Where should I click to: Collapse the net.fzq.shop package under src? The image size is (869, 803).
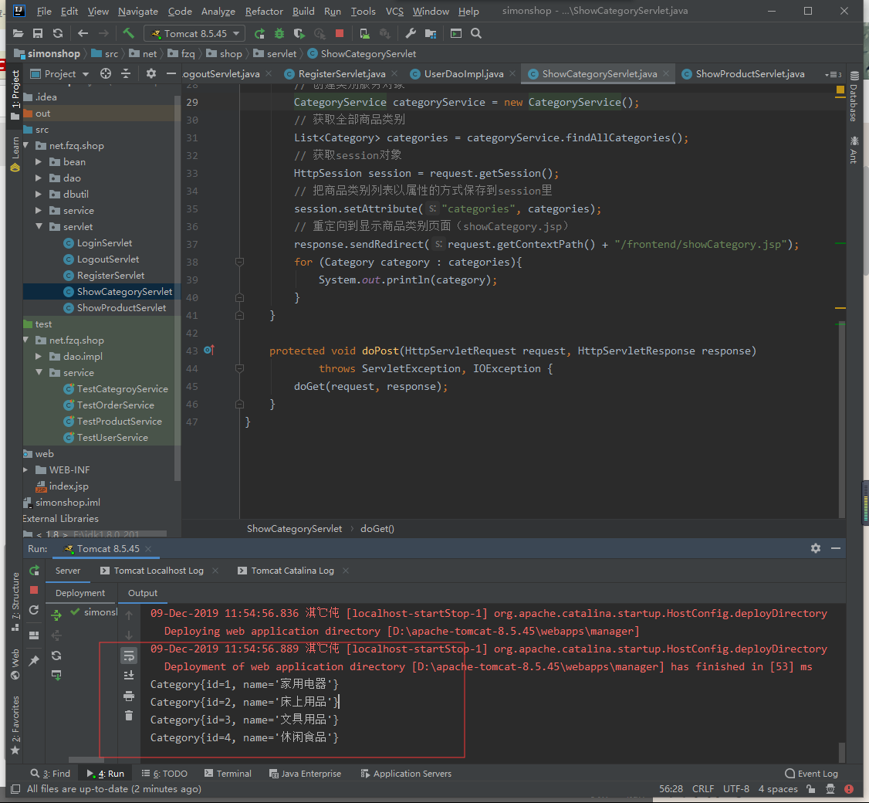(x=26, y=145)
